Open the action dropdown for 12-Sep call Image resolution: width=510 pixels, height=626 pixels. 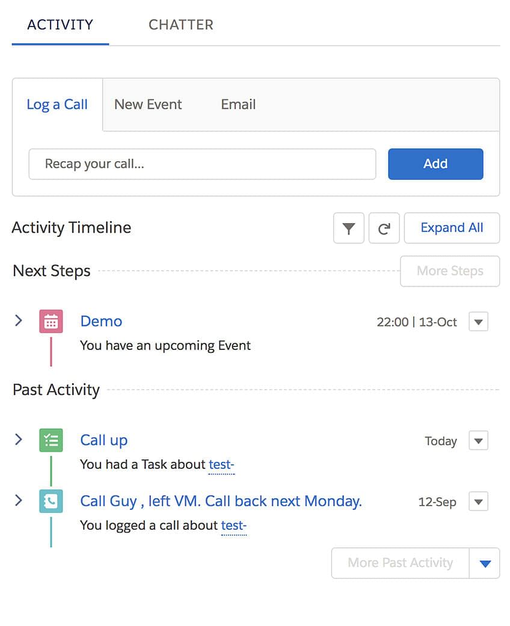point(478,502)
